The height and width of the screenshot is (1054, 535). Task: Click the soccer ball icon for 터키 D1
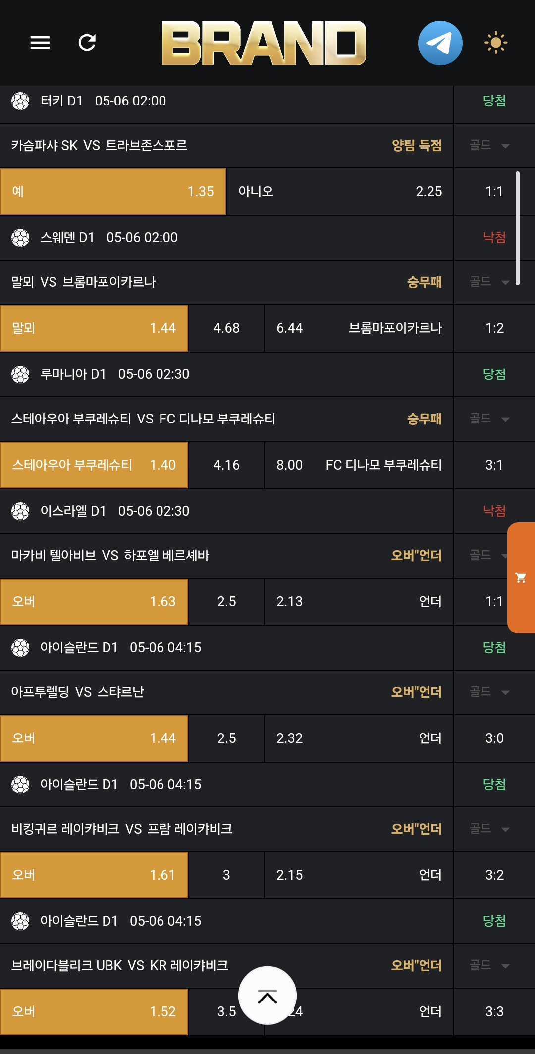(x=20, y=101)
